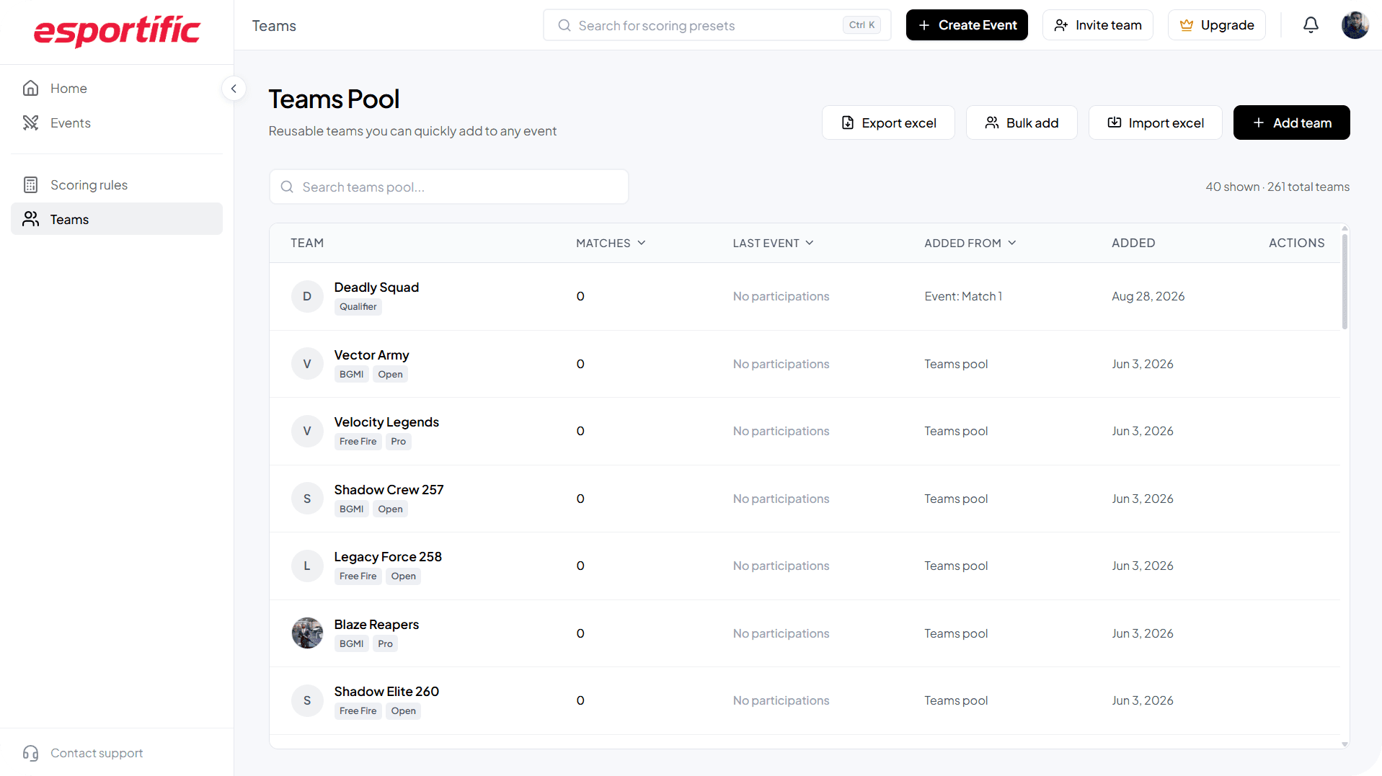Click BGMI tag on Vector Army
The height and width of the screenshot is (776, 1382).
[x=351, y=375]
